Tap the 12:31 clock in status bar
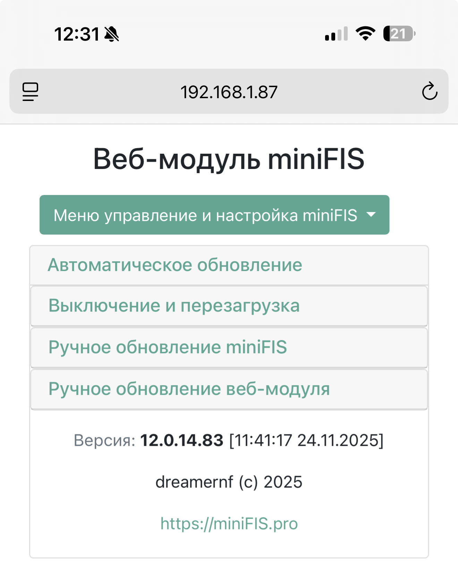The width and height of the screenshot is (458, 569). [x=77, y=34]
